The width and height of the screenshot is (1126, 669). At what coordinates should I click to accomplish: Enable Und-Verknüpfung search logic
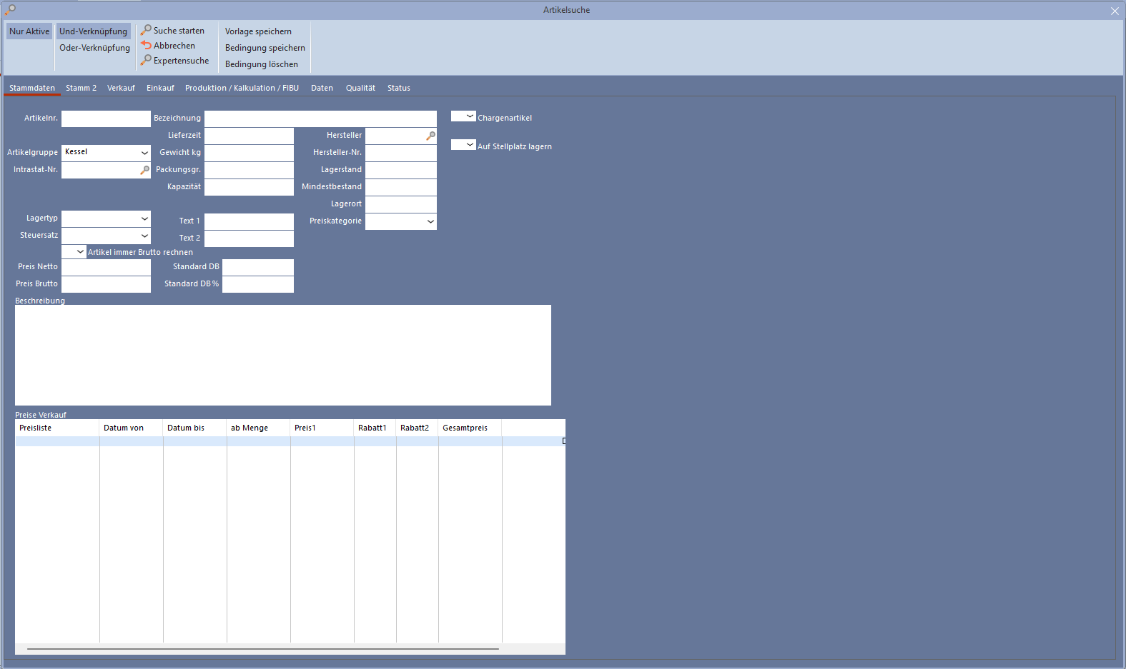click(93, 31)
